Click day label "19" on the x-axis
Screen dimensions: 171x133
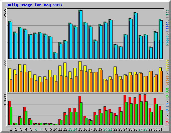pos(100,129)
